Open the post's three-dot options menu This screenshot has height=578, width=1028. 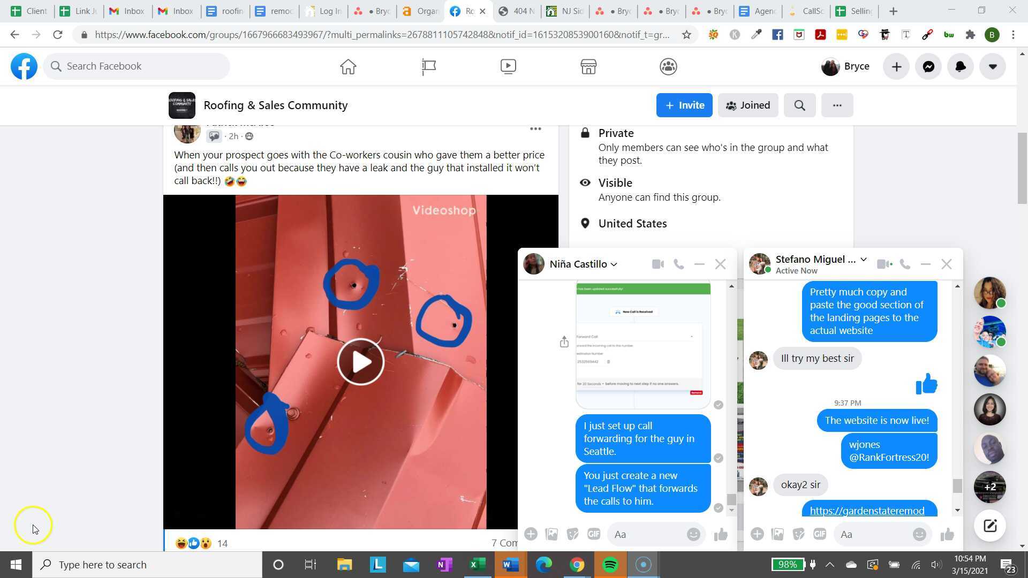tap(536, 128)
